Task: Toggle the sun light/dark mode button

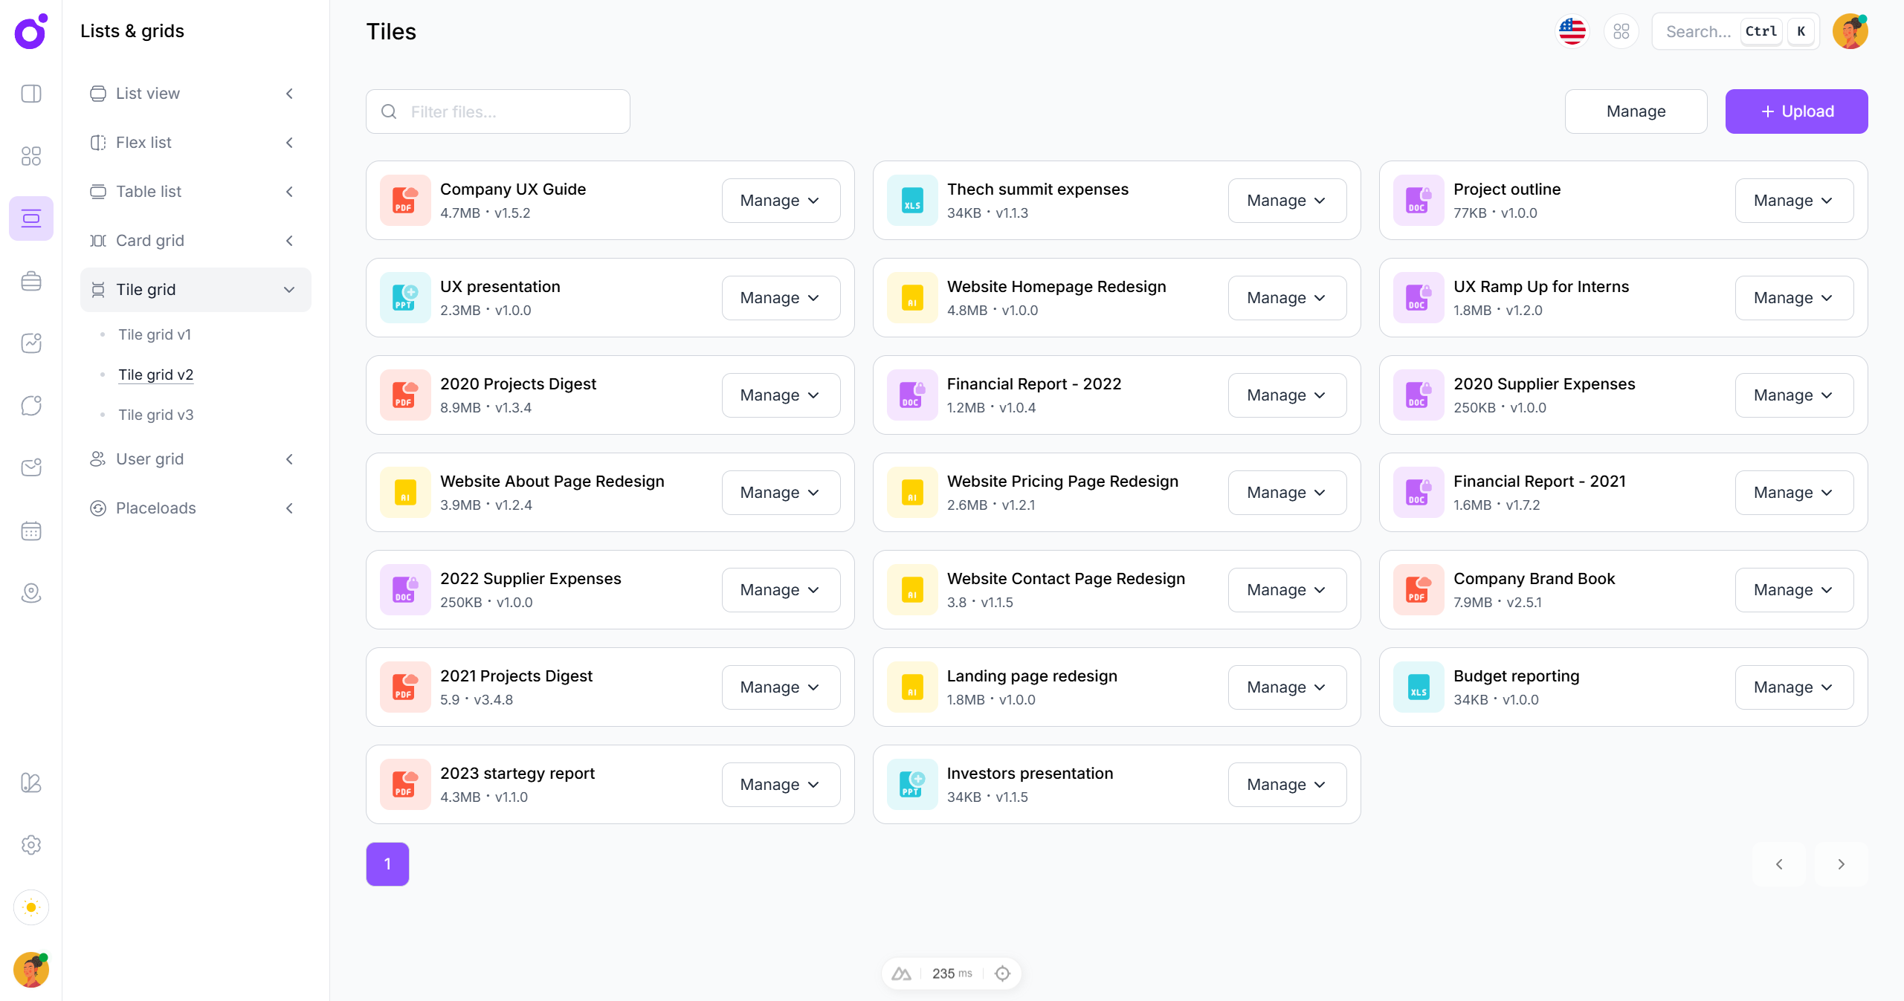Action: pyautogui.click(x=31, y=907)
